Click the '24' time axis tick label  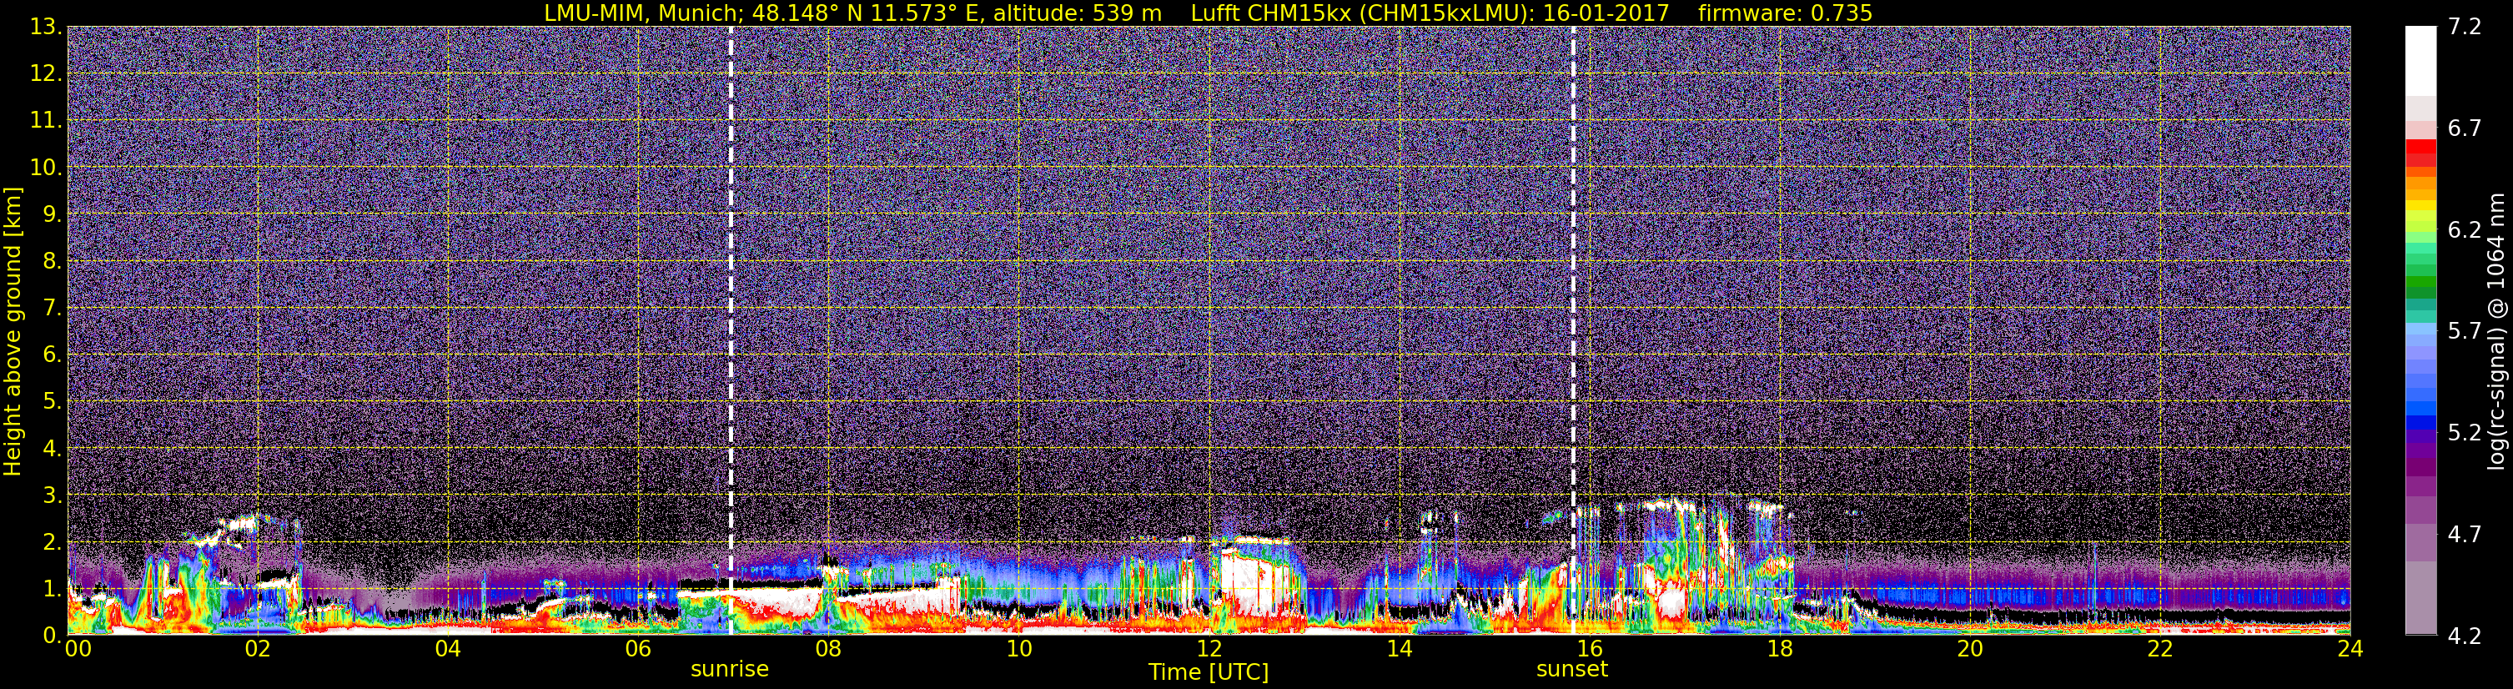click(x=2350, y=649)
